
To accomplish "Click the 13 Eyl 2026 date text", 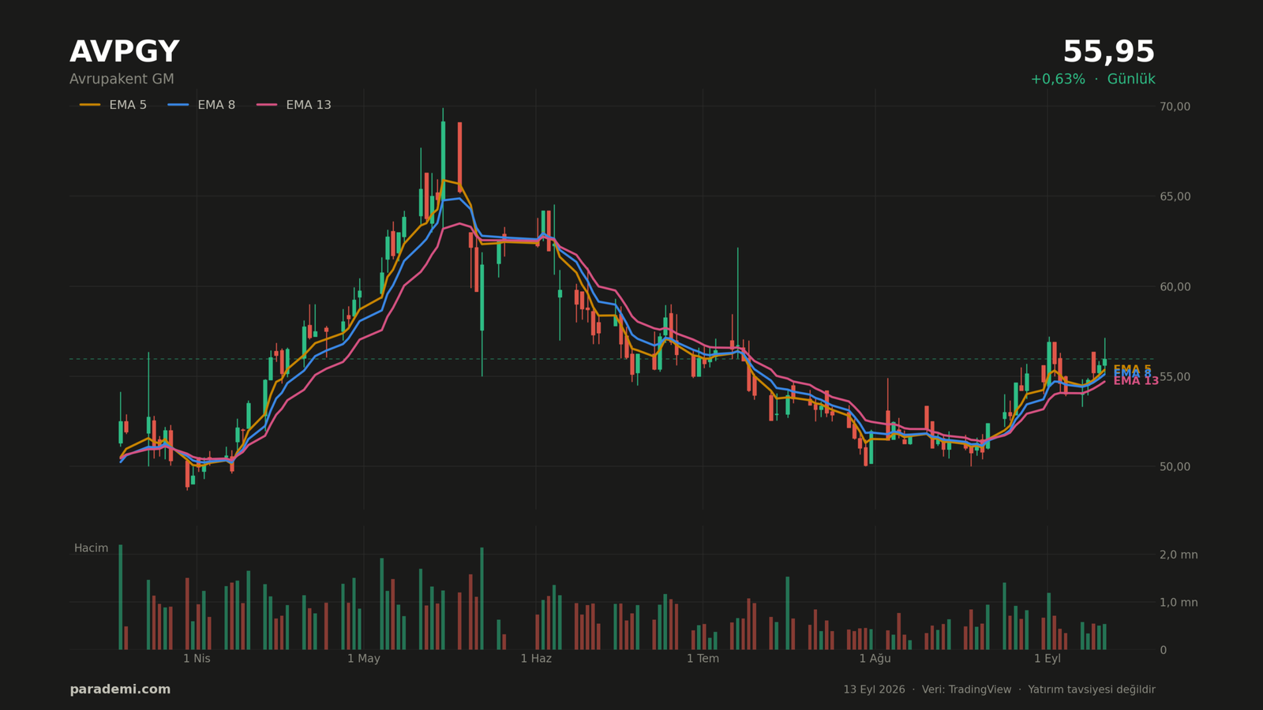I will pyautogui.click(x=874, y=689).
